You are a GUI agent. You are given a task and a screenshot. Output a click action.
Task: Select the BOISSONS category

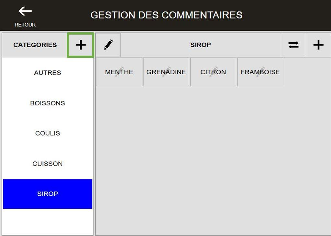coord(48,103)
